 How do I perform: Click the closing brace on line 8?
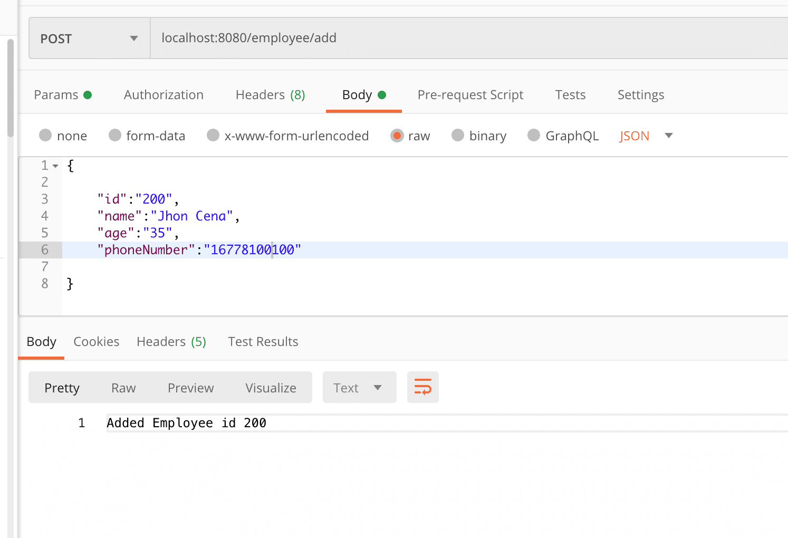pyautogui.click(x=70, y=284)
